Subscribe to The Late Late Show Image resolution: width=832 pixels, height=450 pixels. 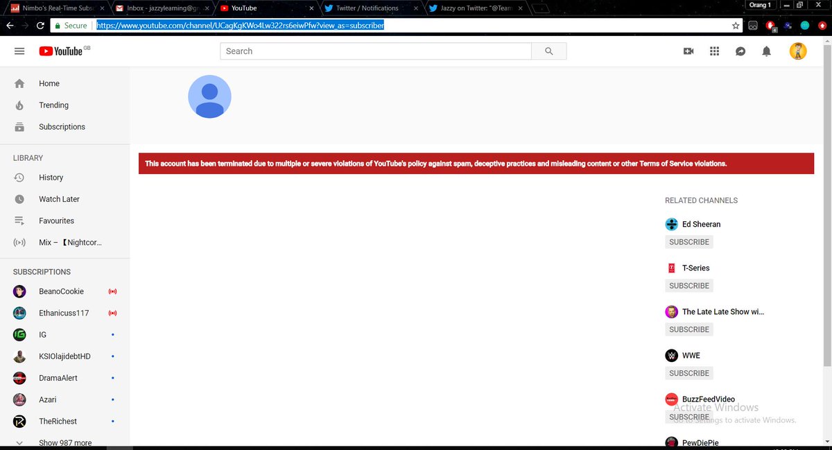pos(689,329)
